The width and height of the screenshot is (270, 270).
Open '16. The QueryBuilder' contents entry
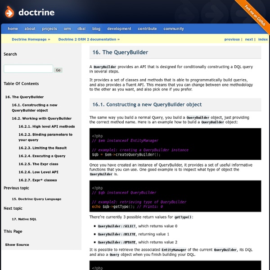point(24,97)
